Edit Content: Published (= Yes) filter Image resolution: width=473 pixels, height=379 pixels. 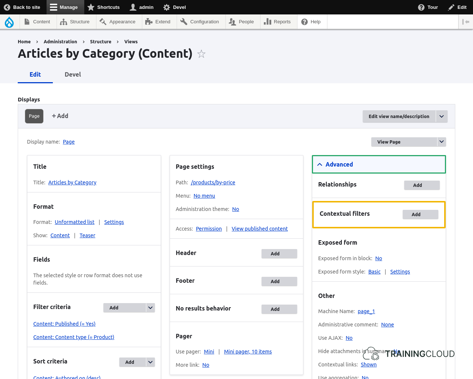(x=64, y=324)
